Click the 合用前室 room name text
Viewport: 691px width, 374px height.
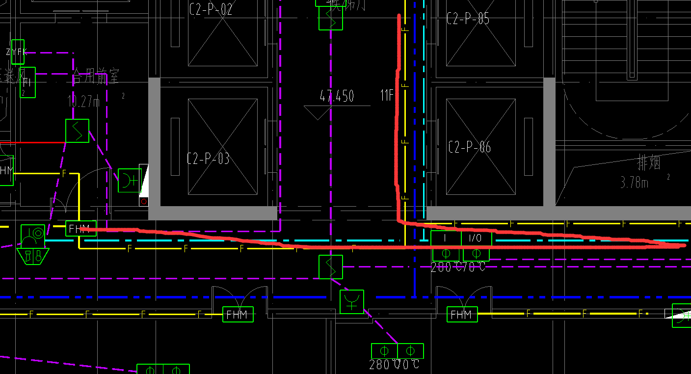pyautogui.click(x=96, y=76)
